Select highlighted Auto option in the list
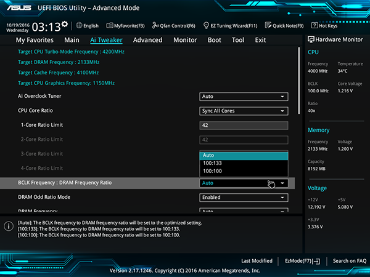 click(x=244, y=156)
